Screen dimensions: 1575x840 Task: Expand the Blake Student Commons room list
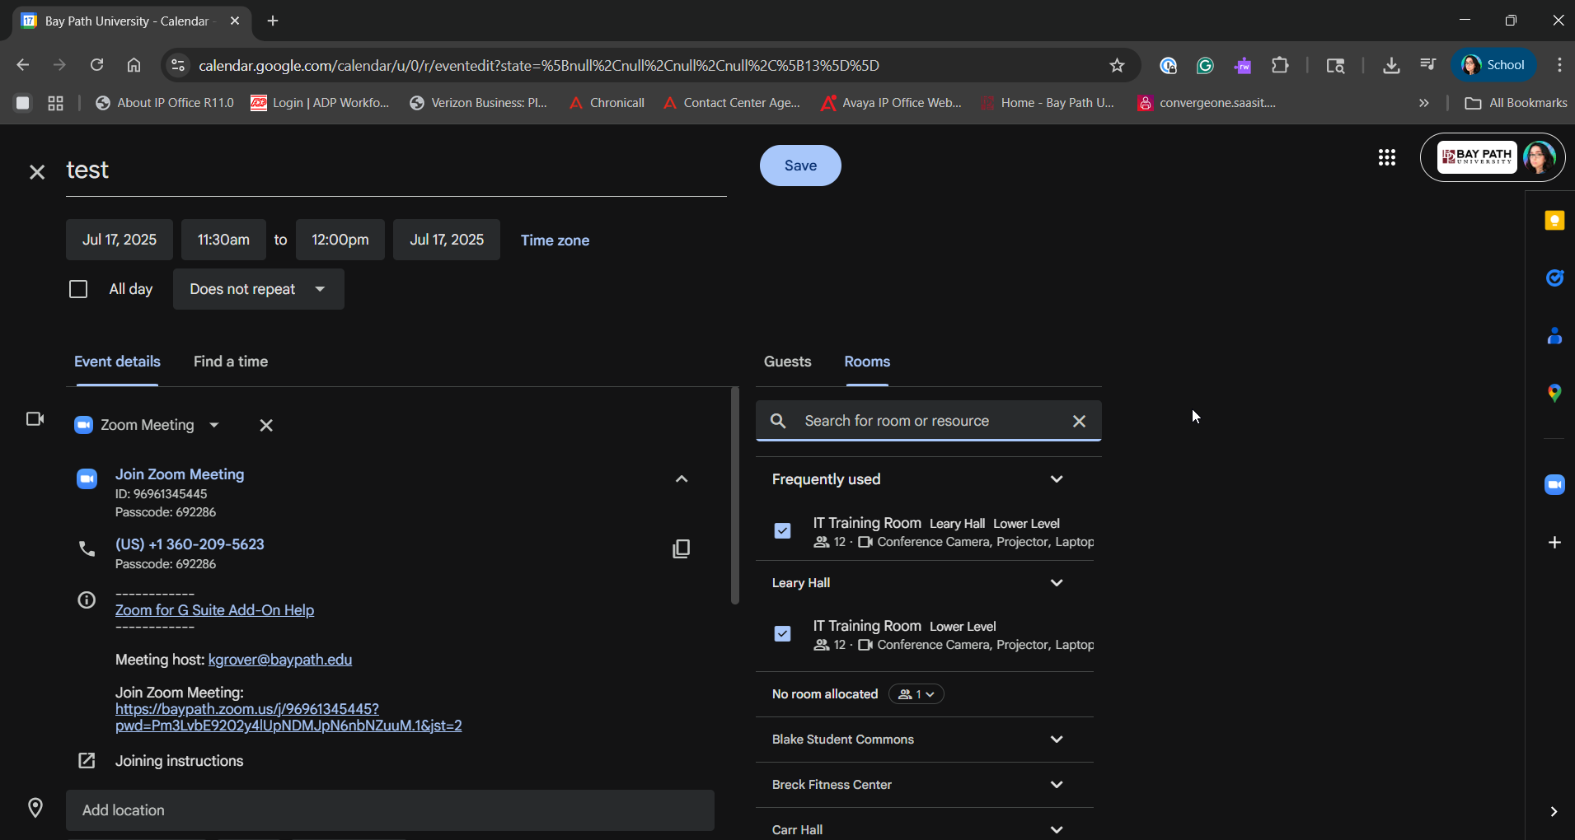[1057, 740]
